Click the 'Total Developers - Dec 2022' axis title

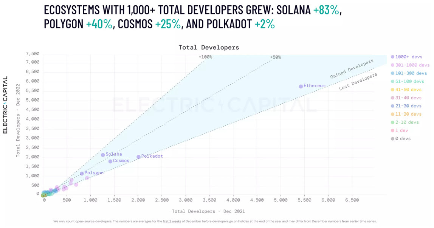18,120
